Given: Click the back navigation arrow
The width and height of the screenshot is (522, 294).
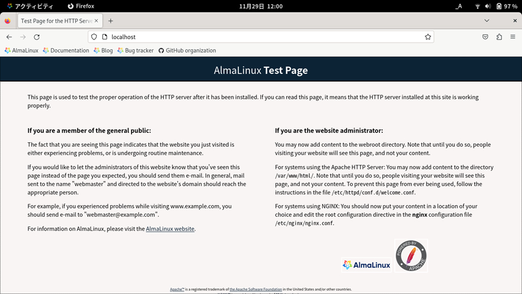Looking at the screenshot, I should click(x=9, y=37).
